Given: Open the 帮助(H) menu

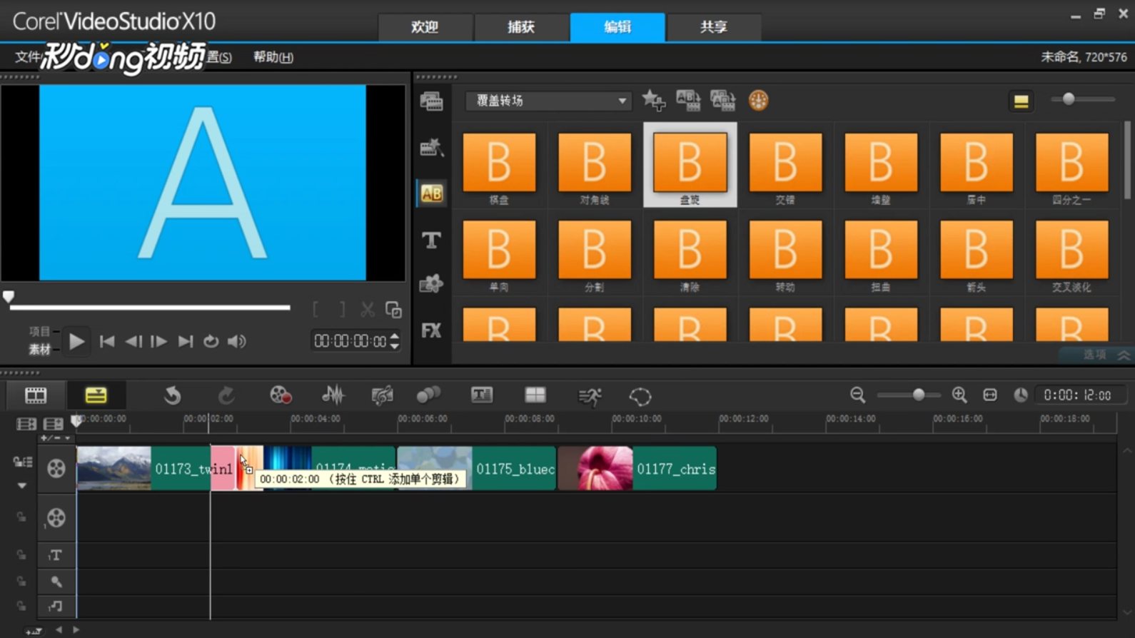Looking at the screenshot, I should point(273,57).
